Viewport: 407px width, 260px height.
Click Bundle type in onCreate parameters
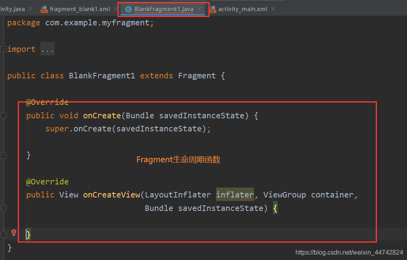point(140,116)
